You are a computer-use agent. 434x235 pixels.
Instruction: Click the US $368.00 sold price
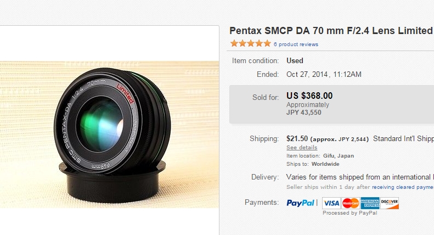coord(309,96)
